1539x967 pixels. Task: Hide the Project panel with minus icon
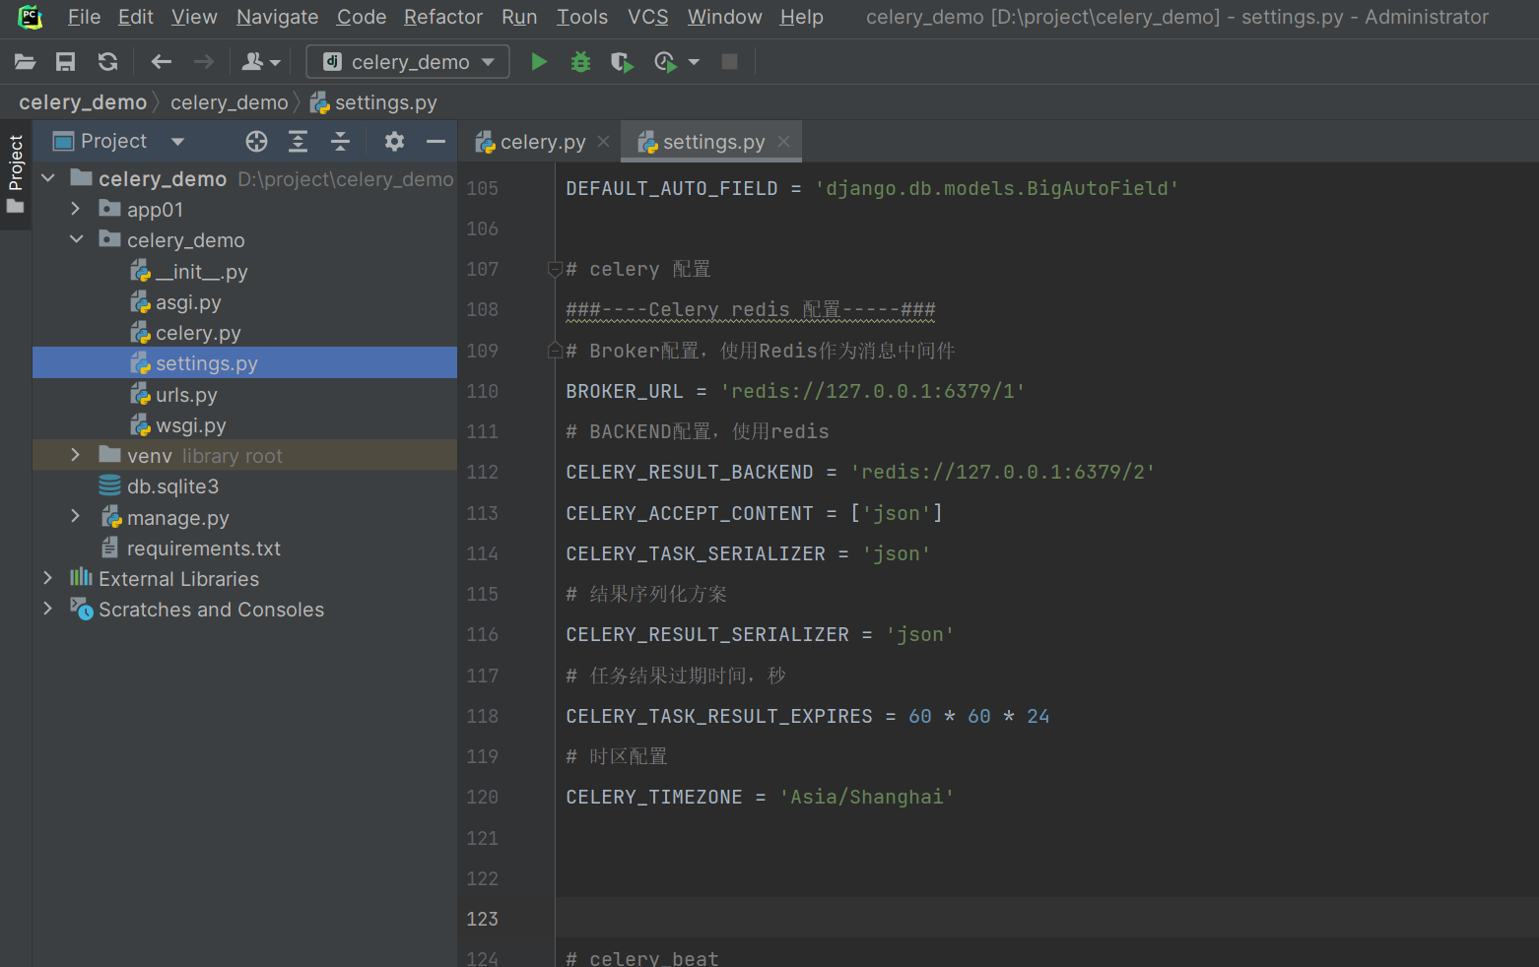pyautogui.click(x=435, y=142)
